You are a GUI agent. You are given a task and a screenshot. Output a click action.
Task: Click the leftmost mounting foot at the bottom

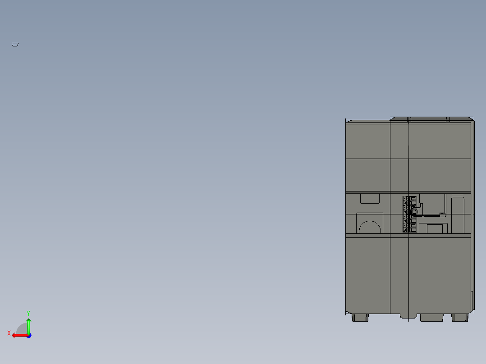pyautogui.click(x=359, y=318)
